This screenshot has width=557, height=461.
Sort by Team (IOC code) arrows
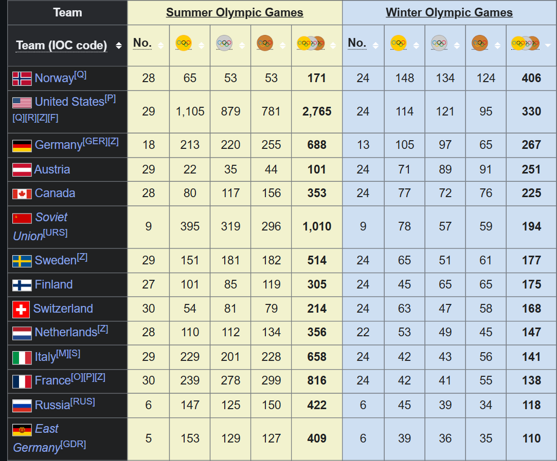coord(119,45)
